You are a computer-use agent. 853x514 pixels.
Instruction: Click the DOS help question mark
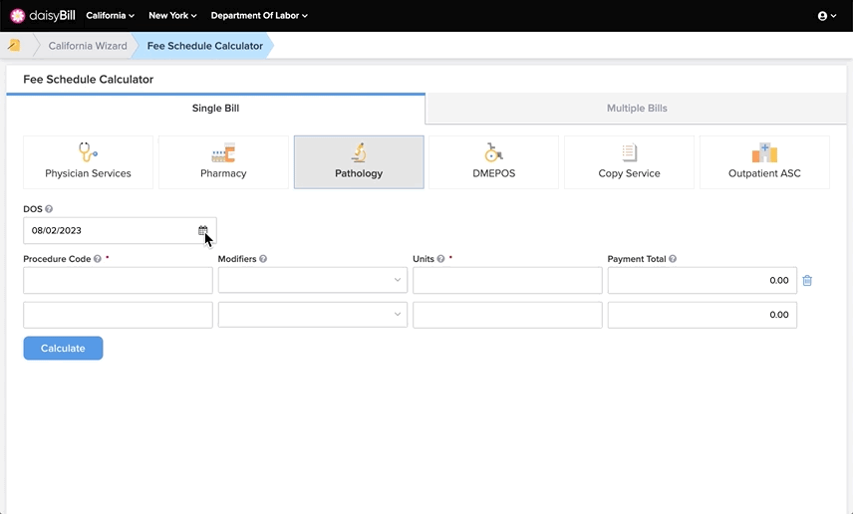pos(49,209)
